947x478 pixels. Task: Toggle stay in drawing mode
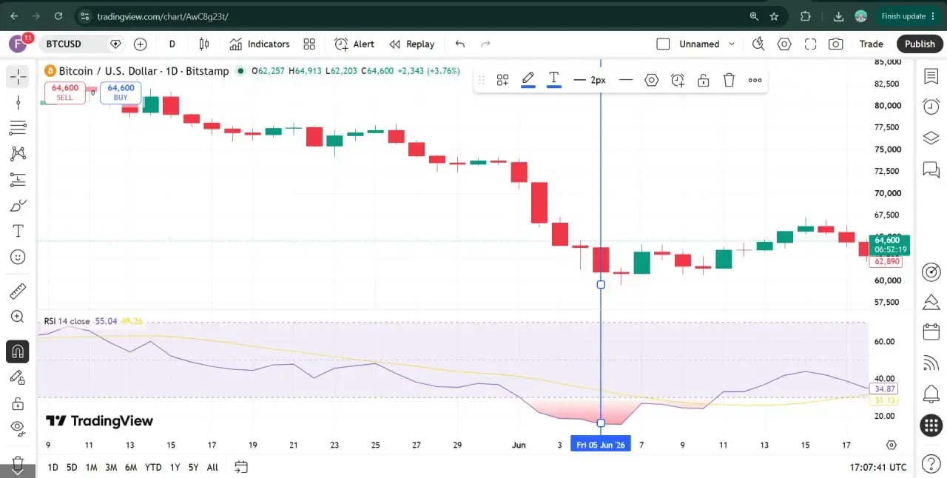(18, 377)
